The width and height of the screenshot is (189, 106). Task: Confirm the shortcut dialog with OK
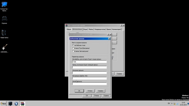pyautogui.click(x=79, y=91)
